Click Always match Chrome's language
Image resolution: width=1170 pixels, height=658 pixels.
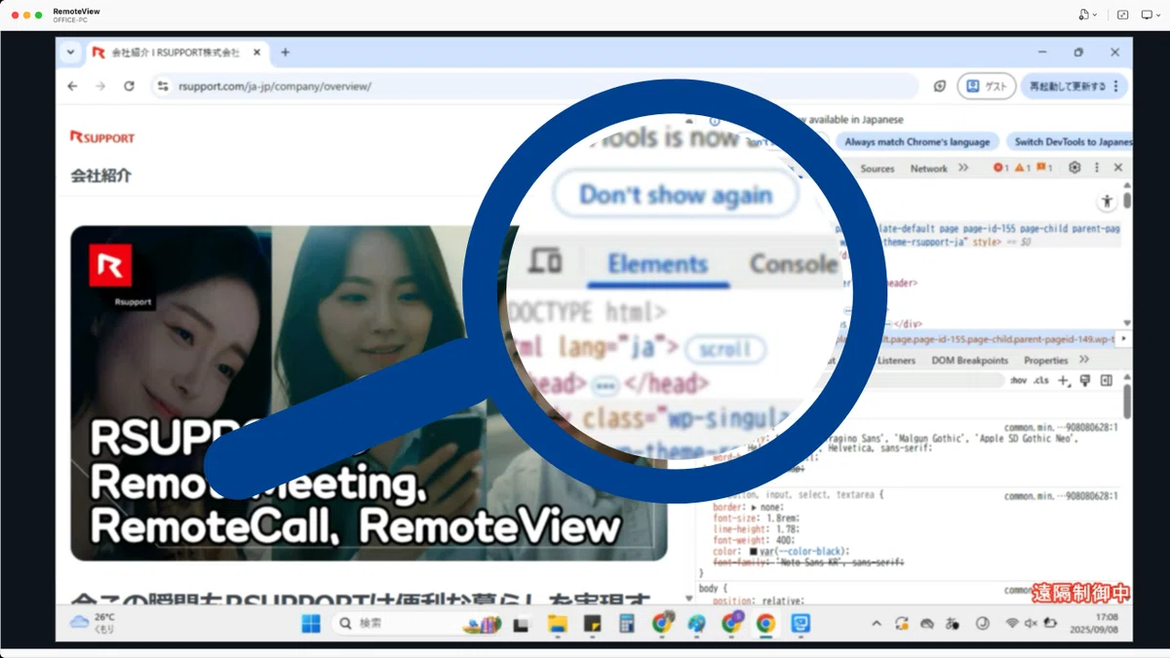[917, 141]
